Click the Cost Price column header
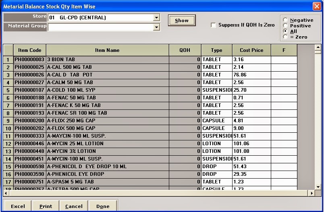This screenshot has width=324, height=212. click(251, 50)
